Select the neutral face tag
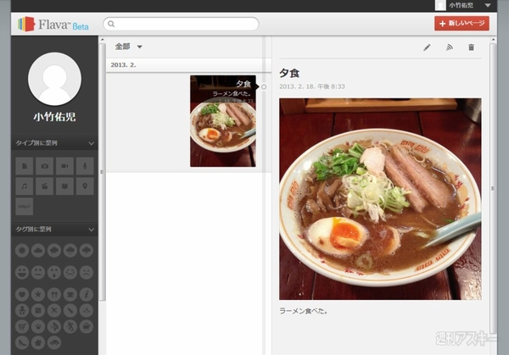Viewport: 509px width, 355px height. pyautogui.click(x=38, y=272)
